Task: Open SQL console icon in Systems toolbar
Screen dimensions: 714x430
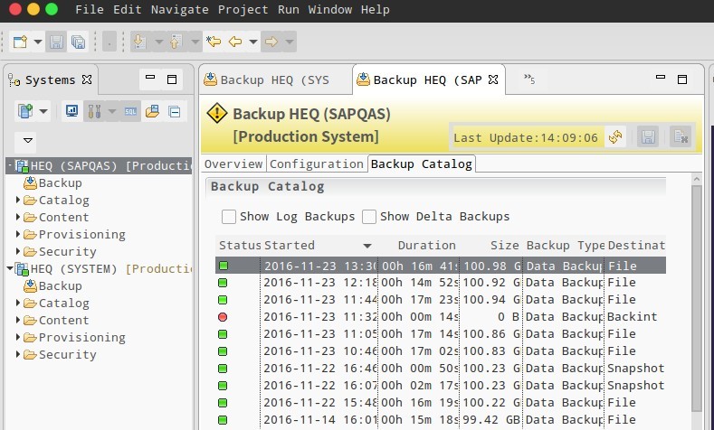Action: coord(130,111)
